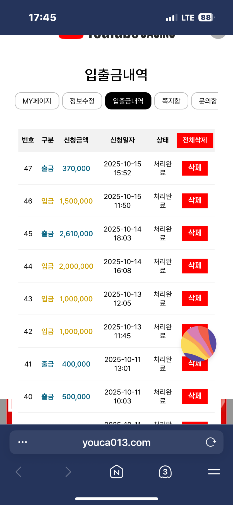Tap the back navigation arrow
Screen dimensions: 233x505
pyautogui.click(x=19, y=472)
